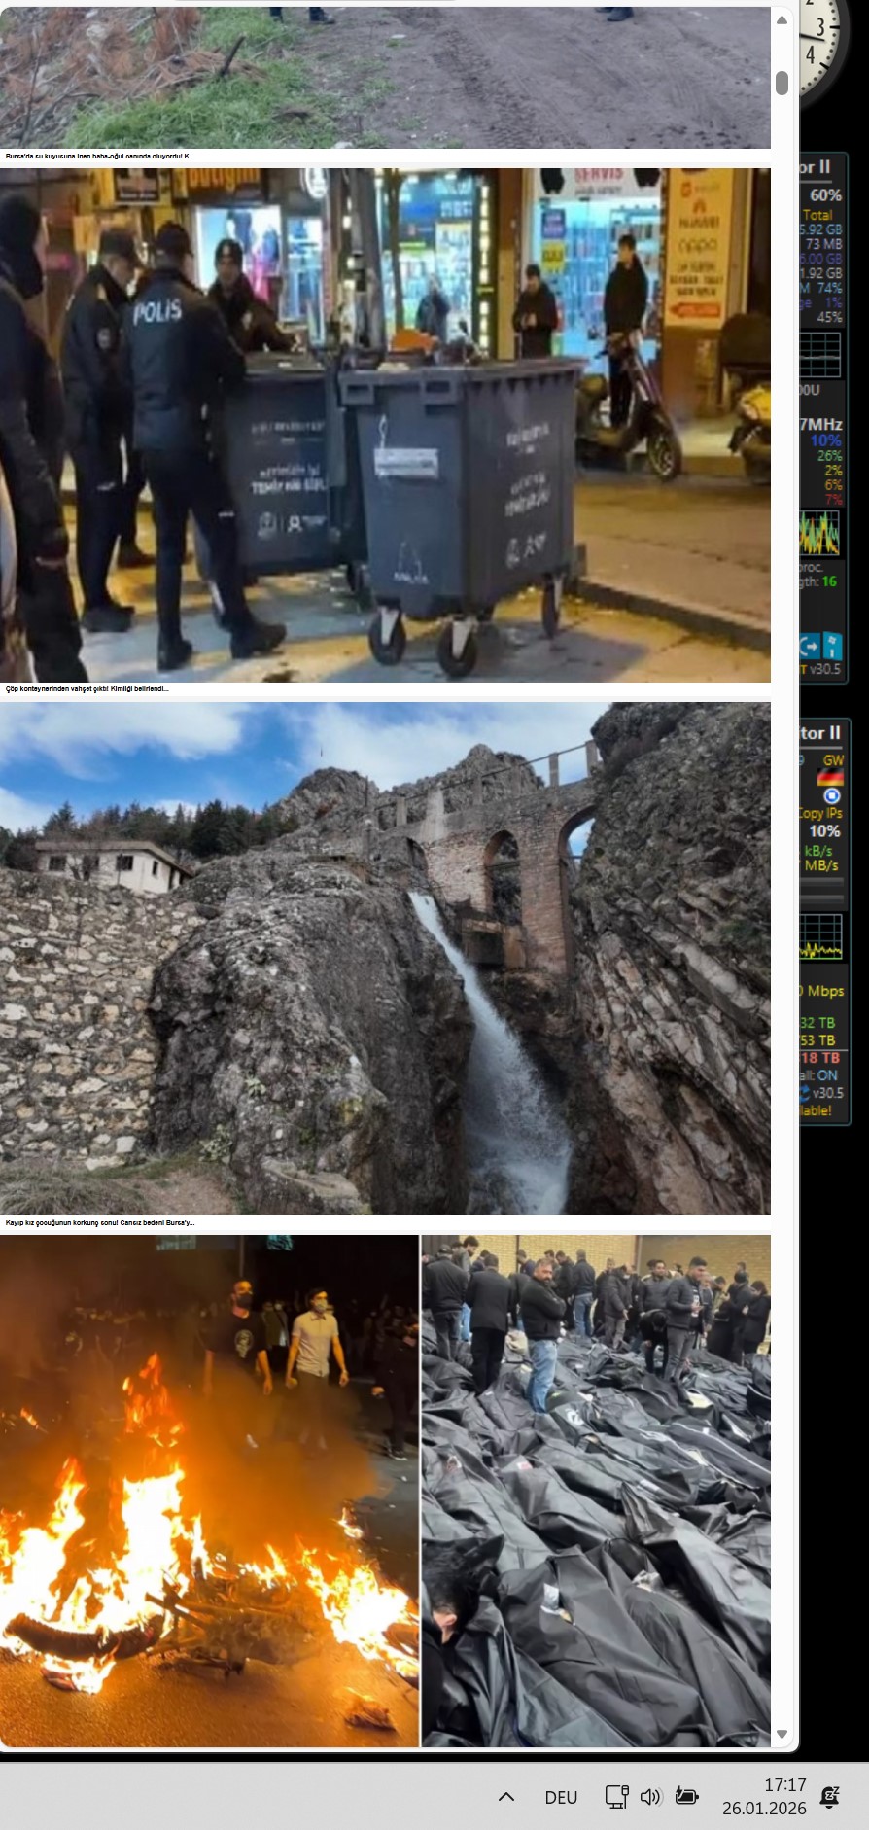This screenshot has width=869, height=1830.
Task: Open the volume speaker tray icon
Action: [650, 1796]
